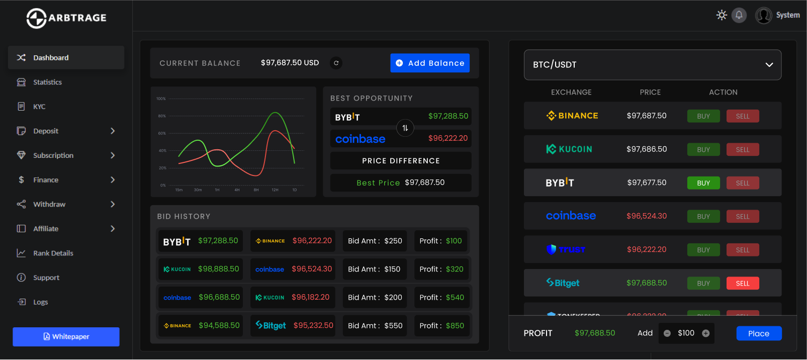
Task: Select BUY for the Bybit exchange
Action: pos(703,183)
